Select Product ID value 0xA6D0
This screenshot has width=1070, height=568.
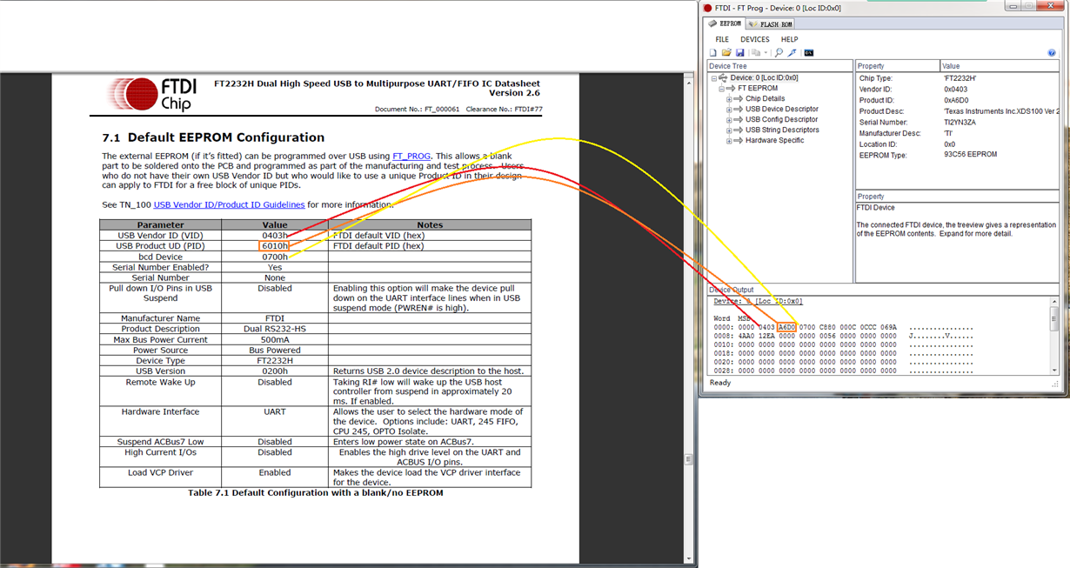point(956,100)
